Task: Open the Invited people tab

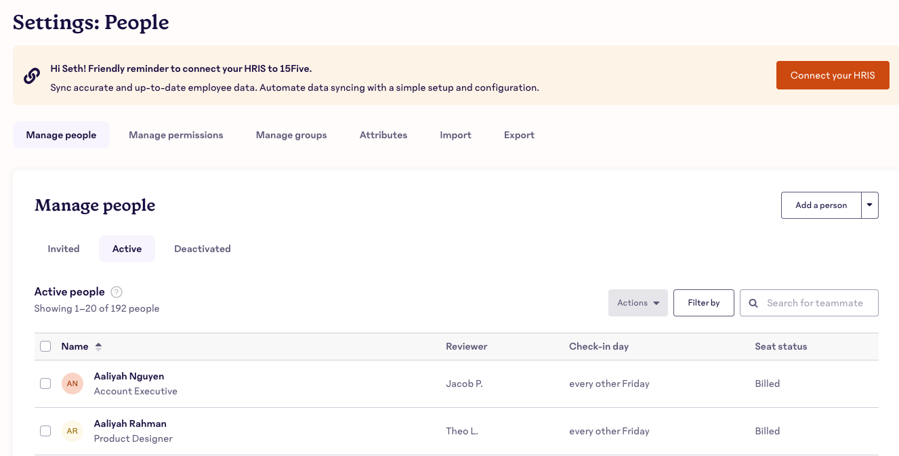Action: [x=64, y=249]
